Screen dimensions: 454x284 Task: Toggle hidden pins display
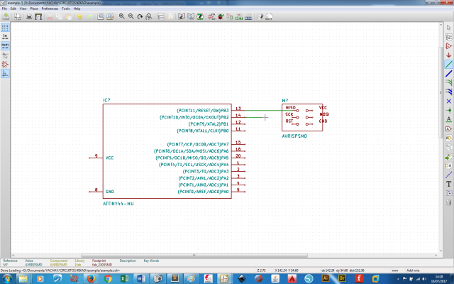pos(5,65)
